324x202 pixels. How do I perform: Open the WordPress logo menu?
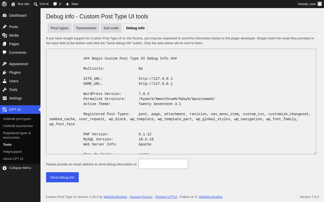pos(4,4)
